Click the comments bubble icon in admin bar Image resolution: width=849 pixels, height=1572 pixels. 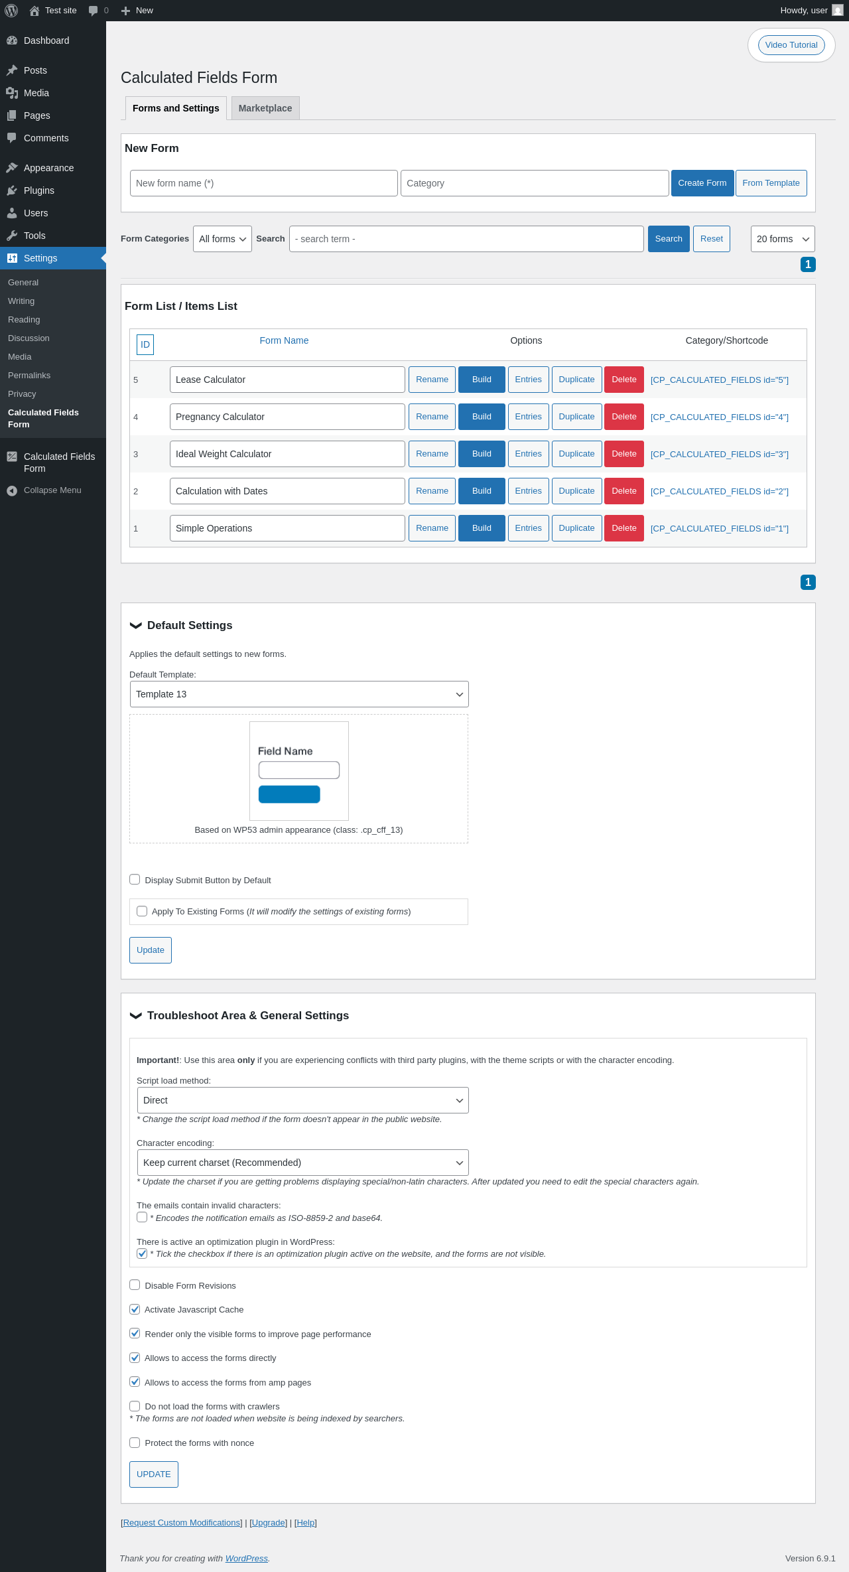coord(93,11)
